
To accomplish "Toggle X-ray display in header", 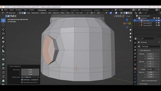I will coord(121,13).
